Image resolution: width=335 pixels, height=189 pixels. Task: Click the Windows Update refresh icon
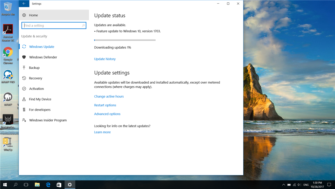tap(24, 46)
